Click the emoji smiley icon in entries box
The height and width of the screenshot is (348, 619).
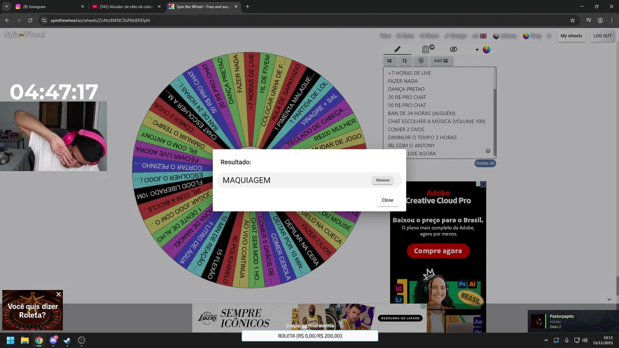tap(488, 151)
